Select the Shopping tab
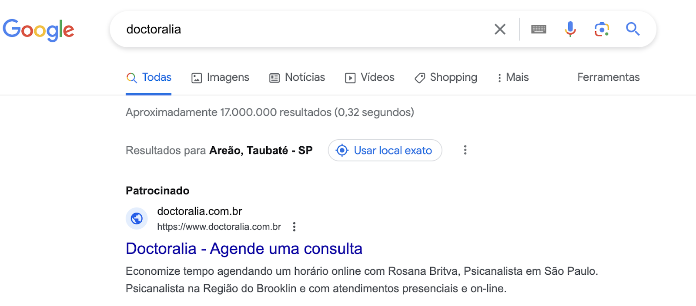 pyautogui.click(x=446, y=77)
